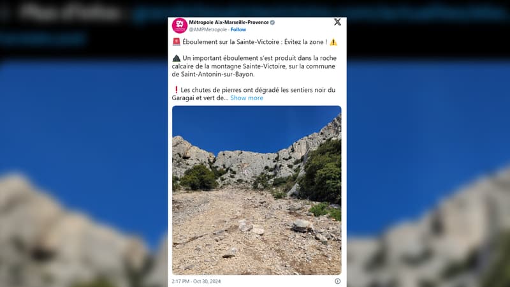Click the mountain emoji before 'Un important'
This screenshot has width=510, height=287.
(177, 58)
